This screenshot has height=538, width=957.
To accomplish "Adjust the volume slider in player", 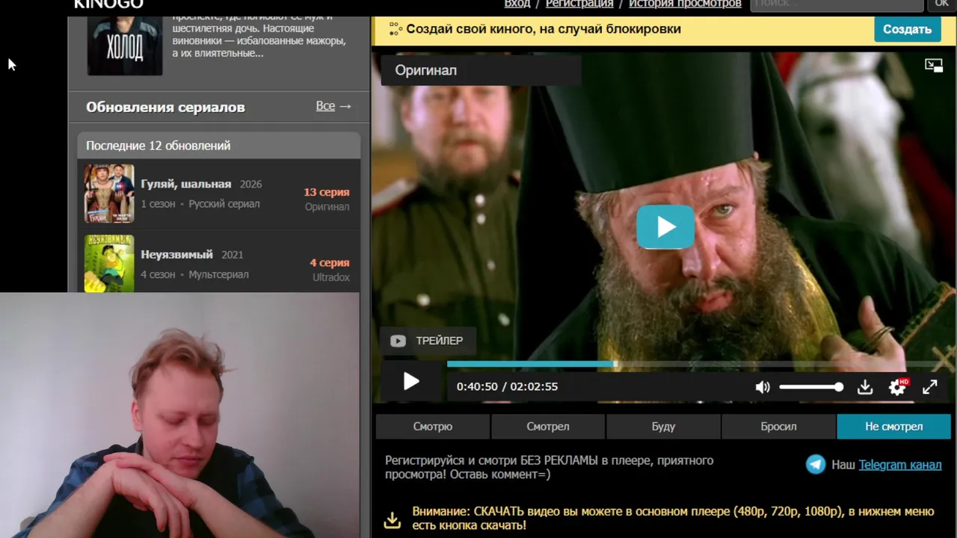I will 811,387.
